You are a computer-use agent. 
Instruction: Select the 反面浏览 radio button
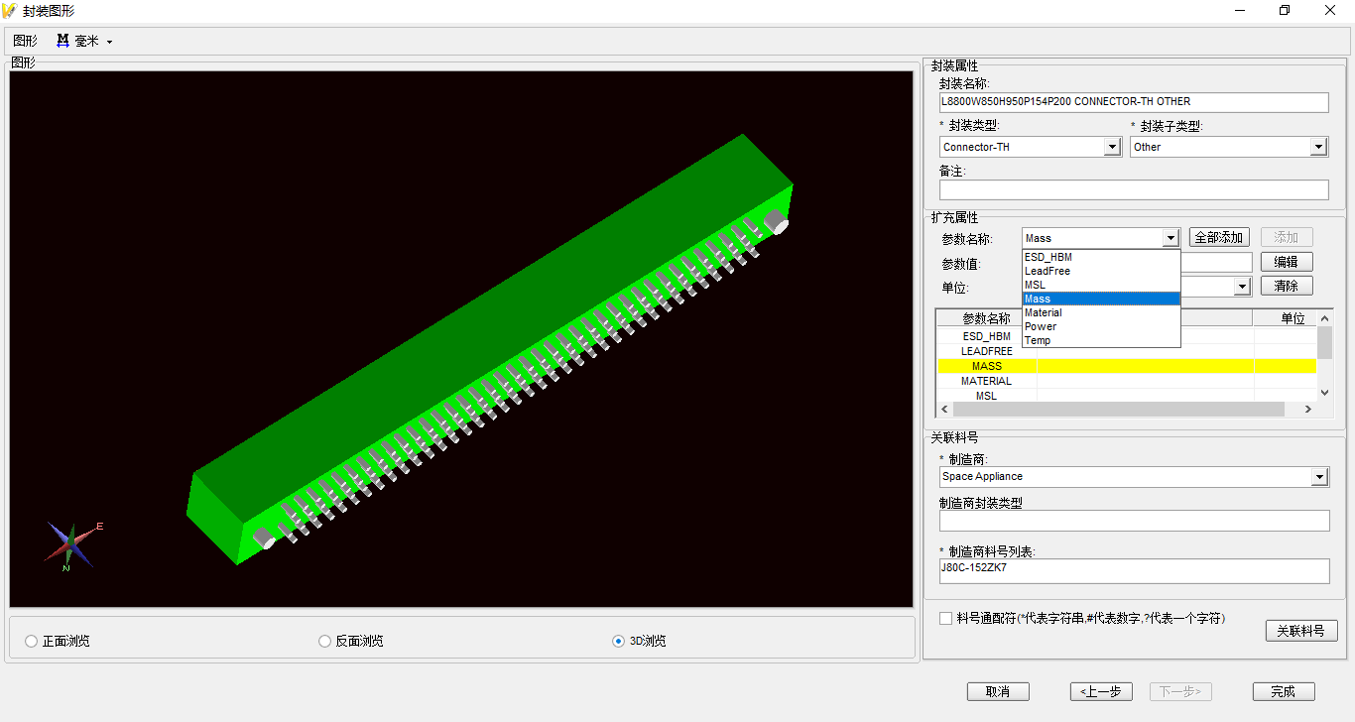324,642
